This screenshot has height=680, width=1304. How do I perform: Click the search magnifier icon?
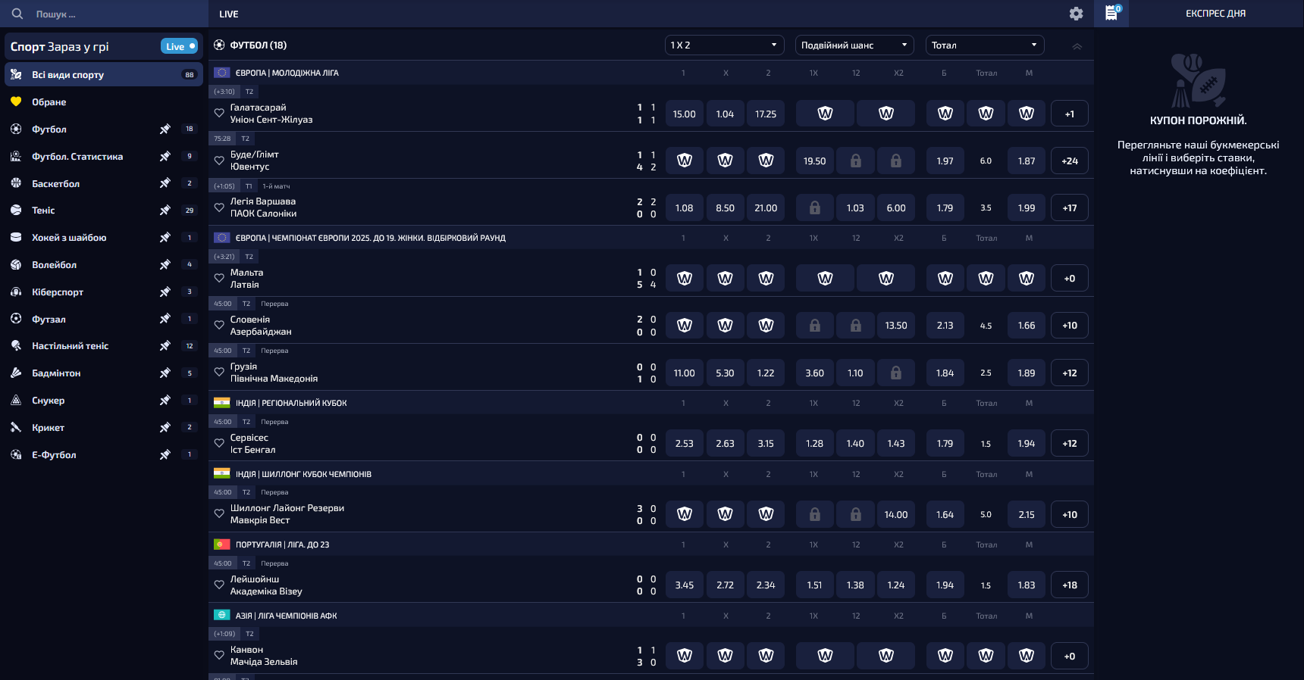(17, 14)
